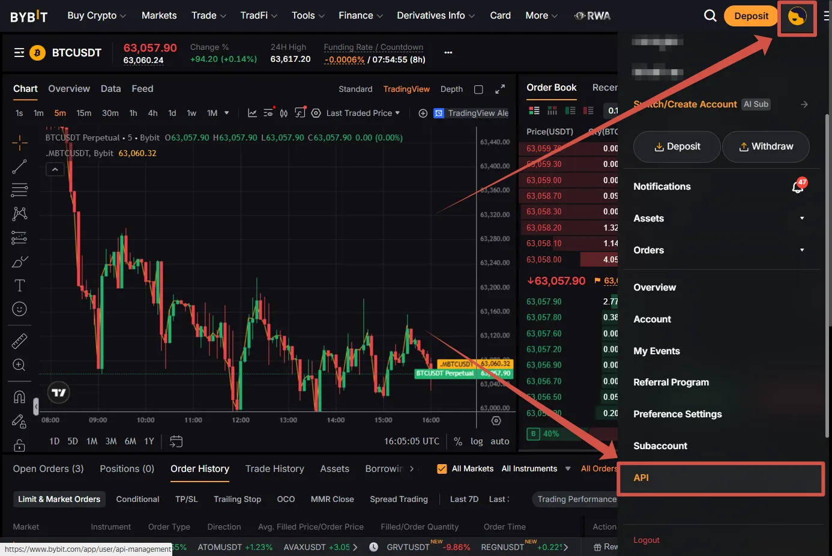Toggle the square checkbox next to Depth
Viewport: 832px width, 556px height.
tap(478, 89)
